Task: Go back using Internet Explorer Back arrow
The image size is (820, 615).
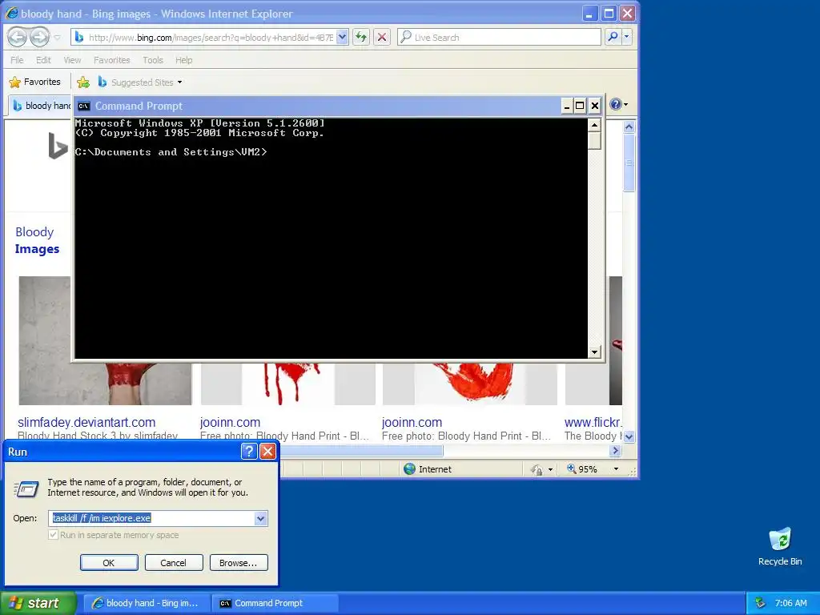Action: coord(18,37)
